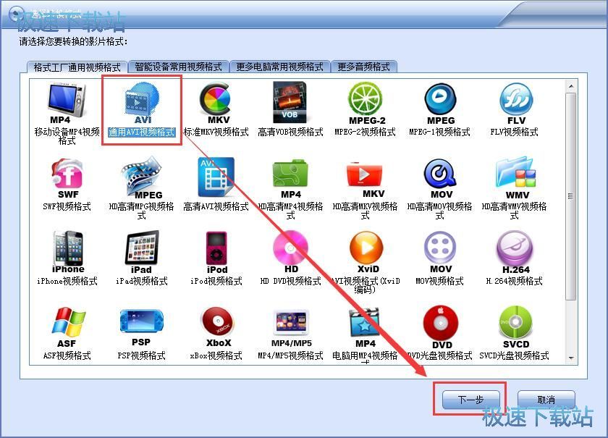Select the DVD disc video format icon
This screenshot has height=438, width=608.
click(x=441, y=327)
